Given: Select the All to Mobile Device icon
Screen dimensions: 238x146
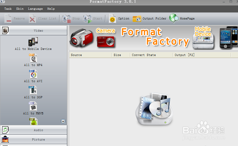Looking at the screenshot, I should (33, 42).
